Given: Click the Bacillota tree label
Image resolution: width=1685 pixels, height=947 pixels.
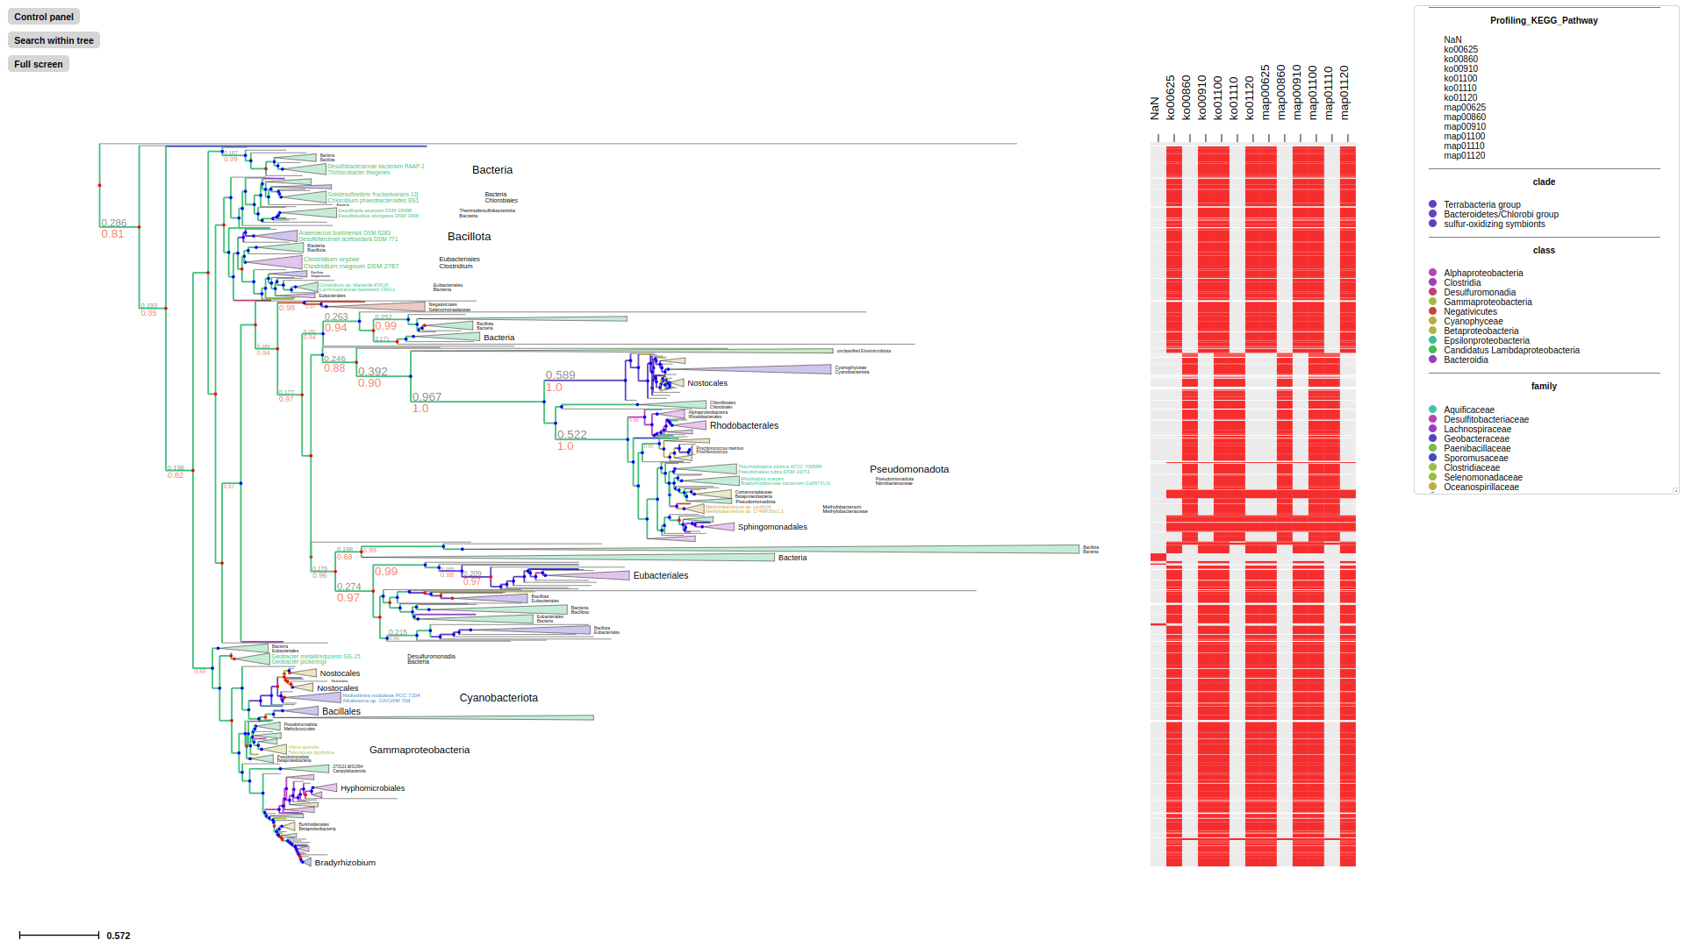Looking at the screenshot, I should pyautogui.click(x=470, y=237).
